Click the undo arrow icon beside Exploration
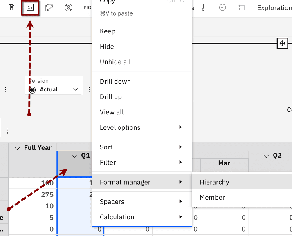Image resolution: width=292 pixels, height=236 pixels. [242, 7]
